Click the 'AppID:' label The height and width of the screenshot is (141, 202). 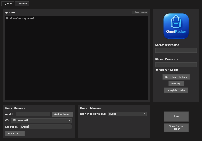pyautogui.click(x=9, y=114)
